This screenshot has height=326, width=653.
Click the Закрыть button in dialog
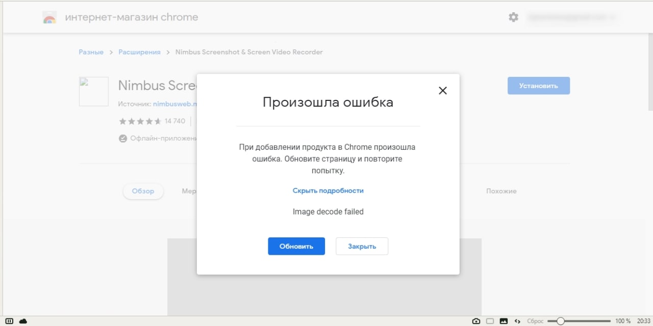tap(362, 246)
